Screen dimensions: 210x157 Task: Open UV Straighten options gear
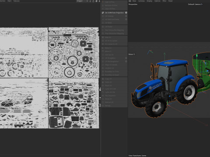pyautogui.click(x=126, y=58)
